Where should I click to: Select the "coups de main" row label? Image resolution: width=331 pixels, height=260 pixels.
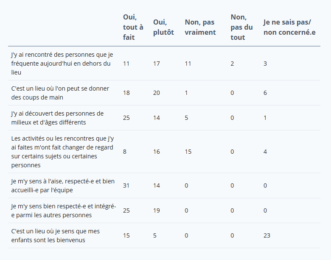(x=60, y=93)
